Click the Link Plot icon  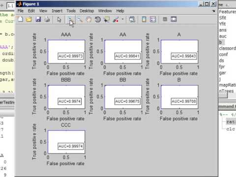[132, 19]
